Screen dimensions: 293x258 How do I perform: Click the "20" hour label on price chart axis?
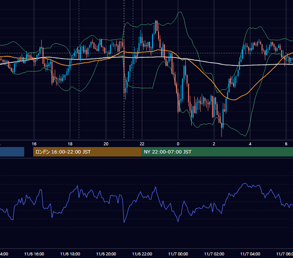(106, 144)
